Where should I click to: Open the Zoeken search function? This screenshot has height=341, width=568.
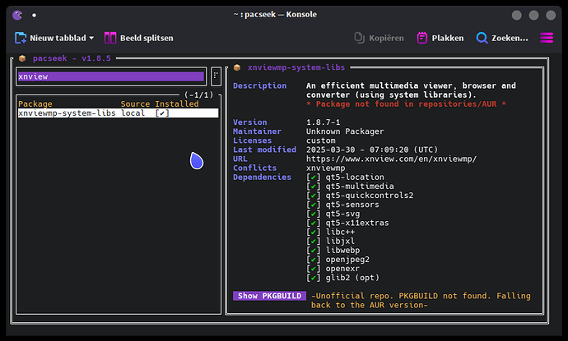tap(502, 38)
